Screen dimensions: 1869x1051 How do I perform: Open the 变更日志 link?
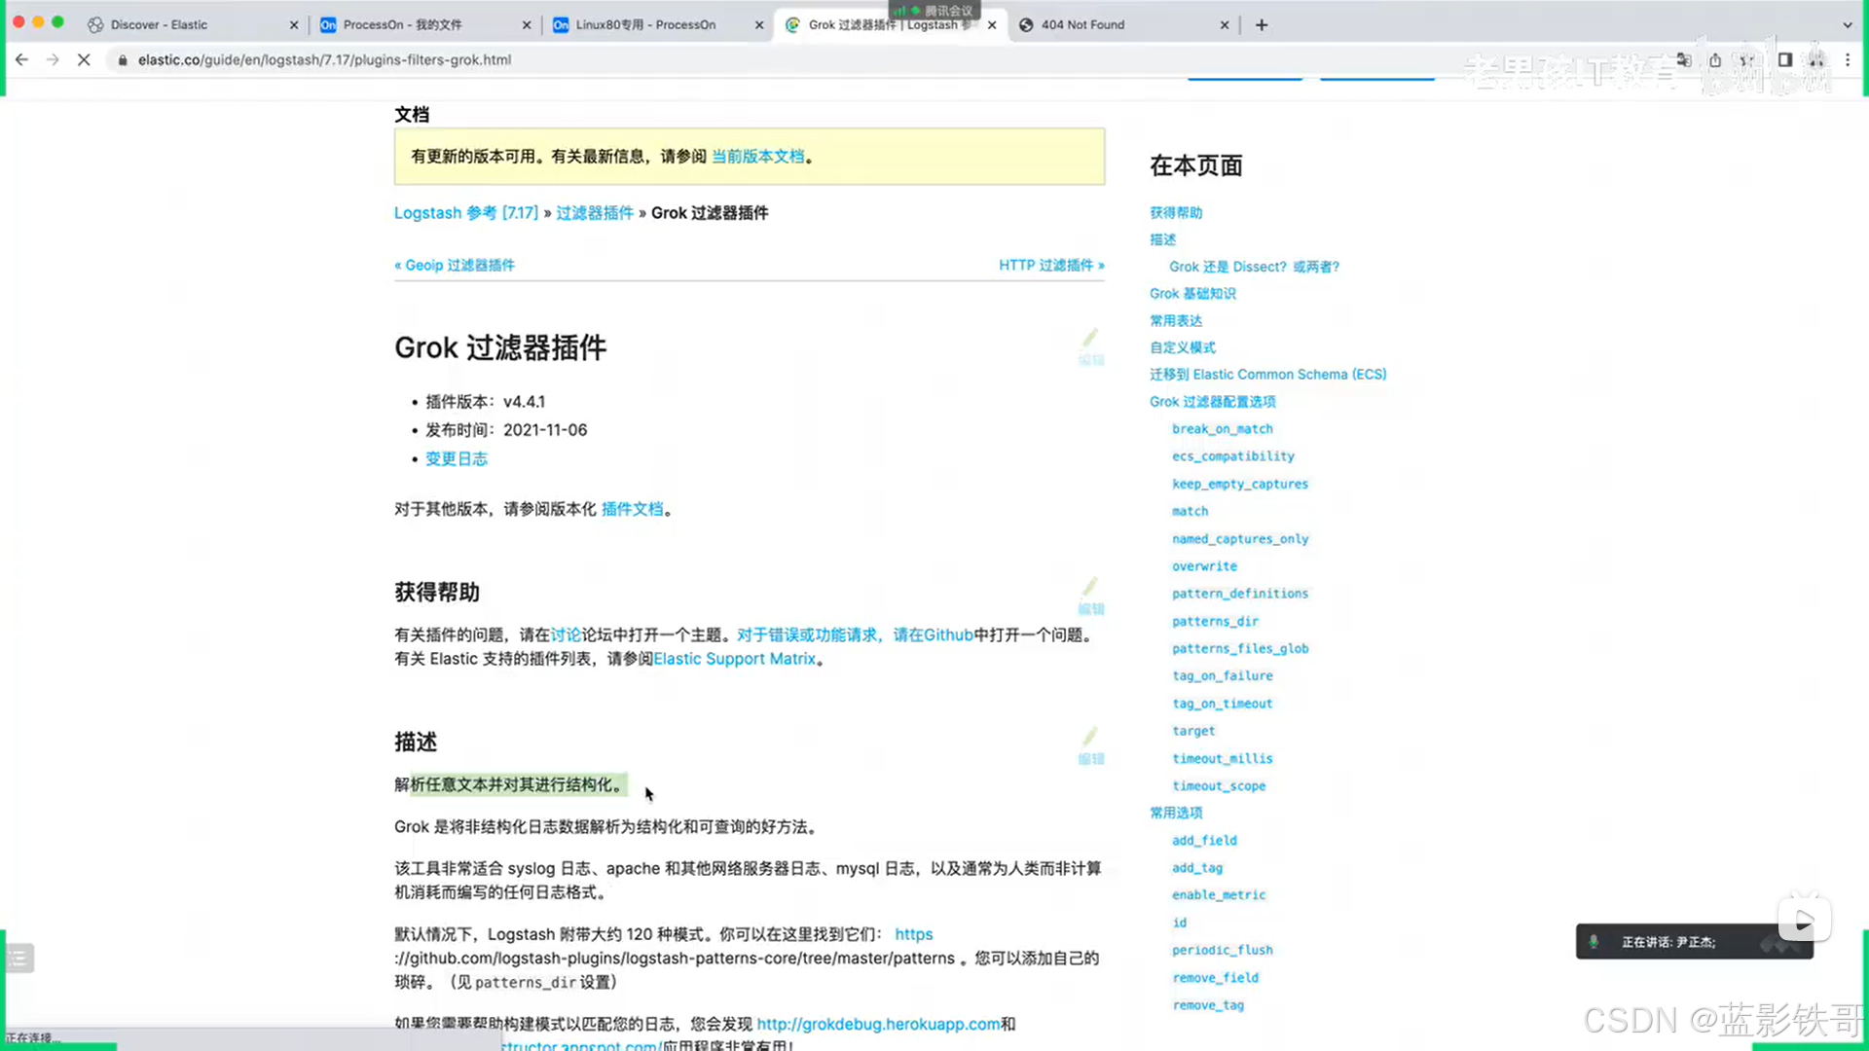pos(457,458)
